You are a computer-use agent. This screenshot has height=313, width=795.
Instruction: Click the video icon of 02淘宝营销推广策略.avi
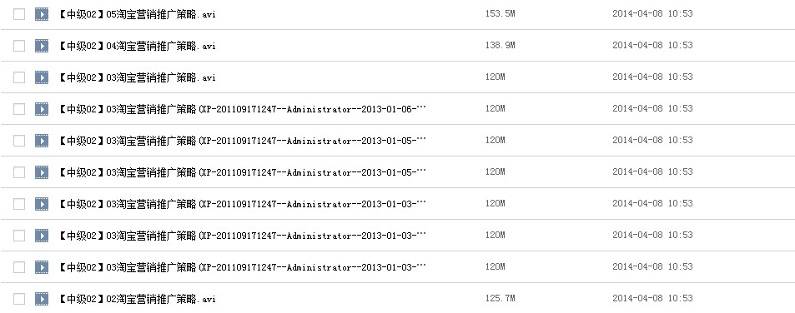(x=42, y=299)
